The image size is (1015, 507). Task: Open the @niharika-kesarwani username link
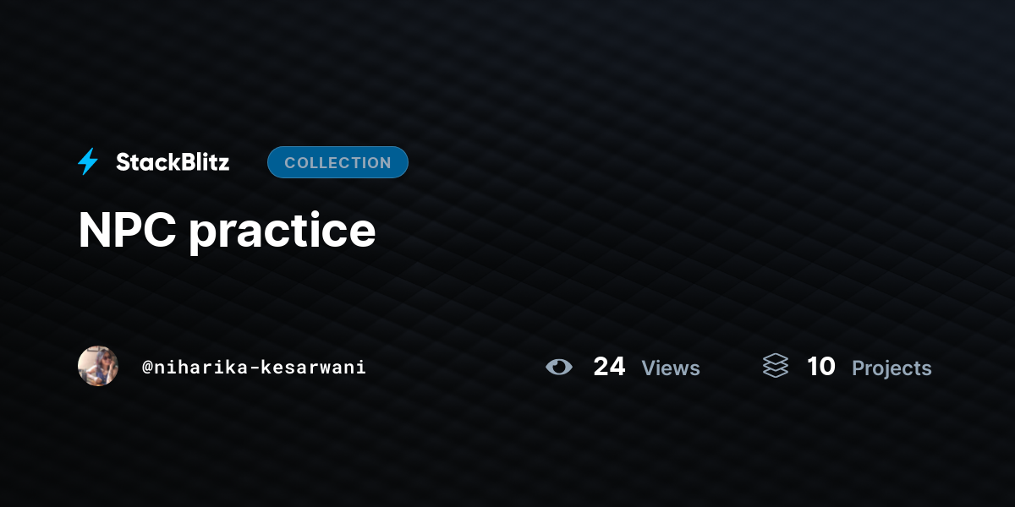(254, 368)
